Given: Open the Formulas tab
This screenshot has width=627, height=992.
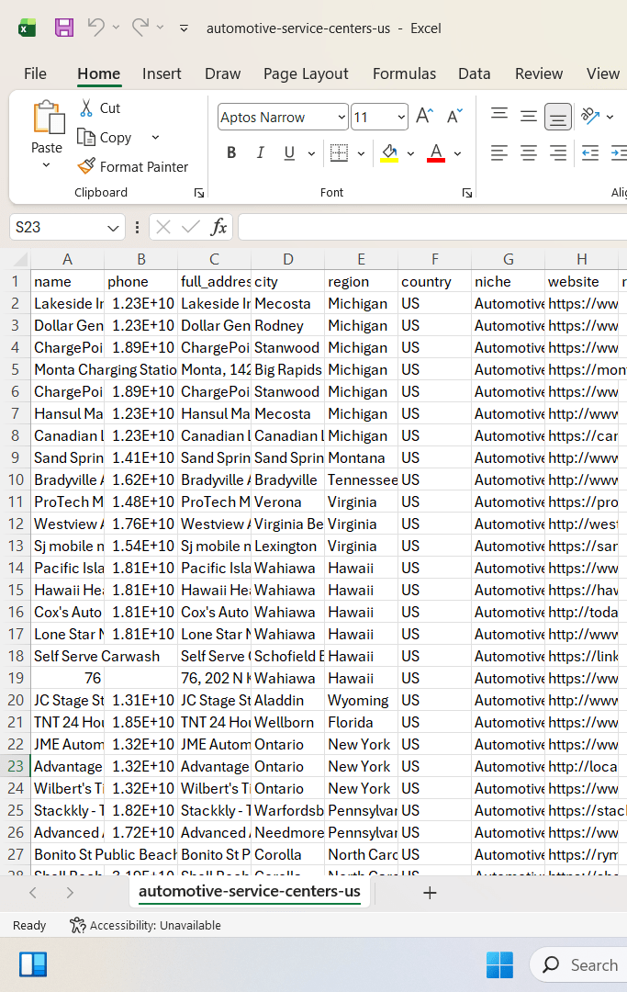Looking at the screenshot, I should click(x=405, y=74).
